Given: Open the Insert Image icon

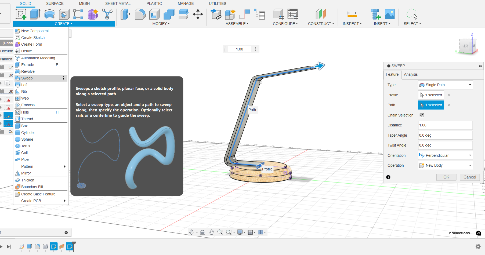Looking at the screenshot, I should click(389, 14).
